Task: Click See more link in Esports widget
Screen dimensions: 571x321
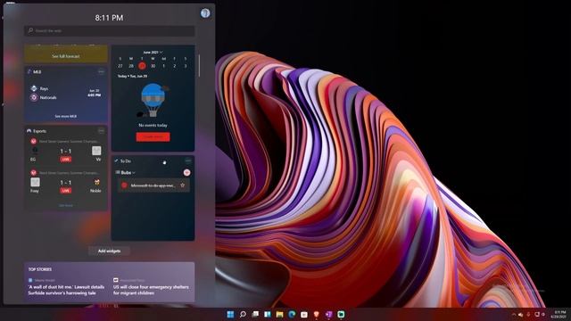Action: [66, 206]
